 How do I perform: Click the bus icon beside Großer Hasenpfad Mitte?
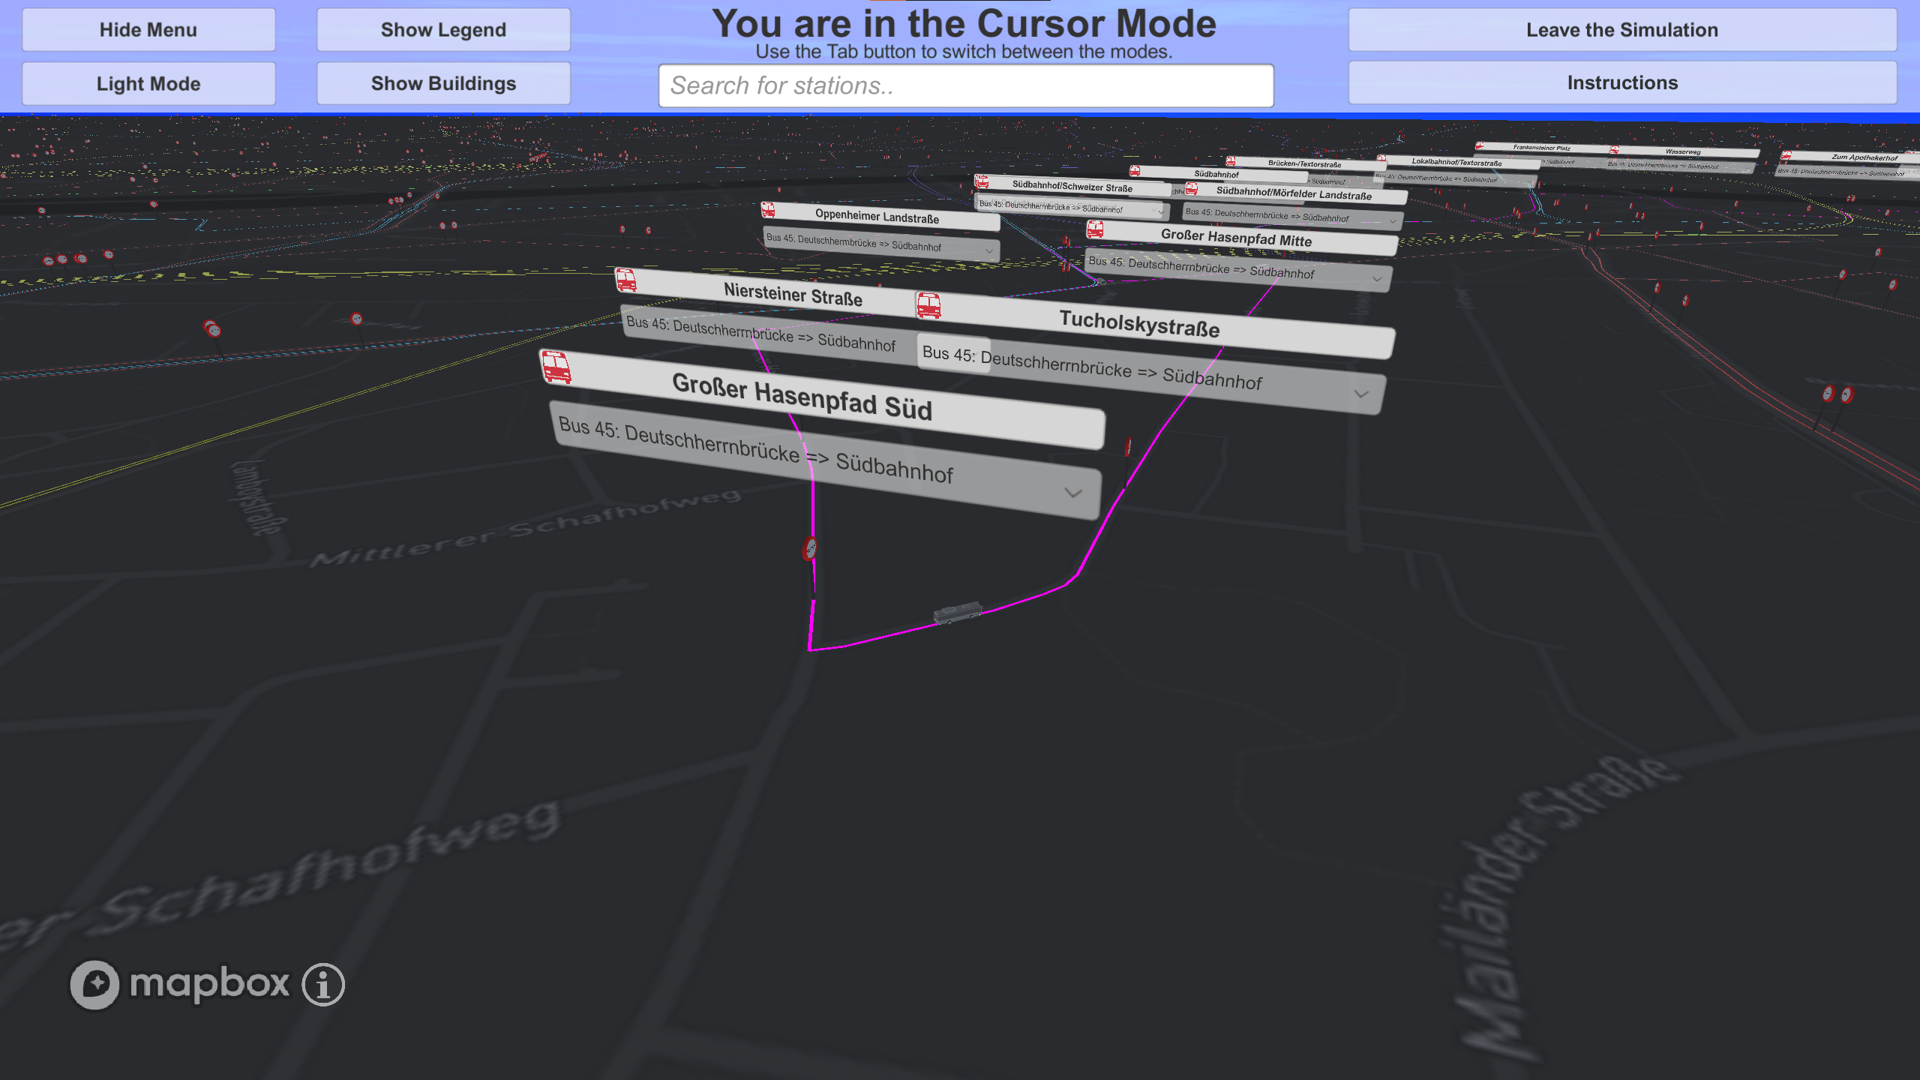point(1095,229)
